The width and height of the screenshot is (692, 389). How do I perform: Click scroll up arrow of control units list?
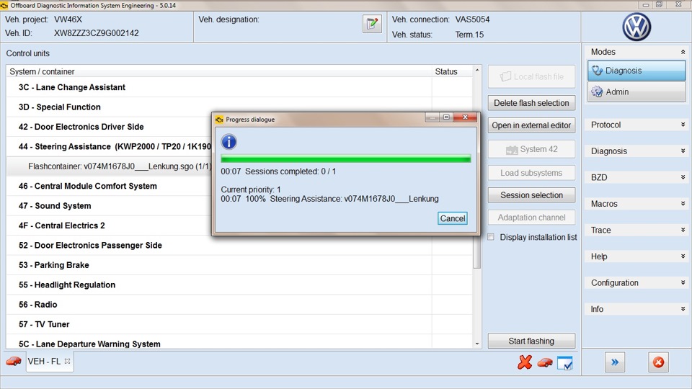pyautogui.click(x=476, y=70)
